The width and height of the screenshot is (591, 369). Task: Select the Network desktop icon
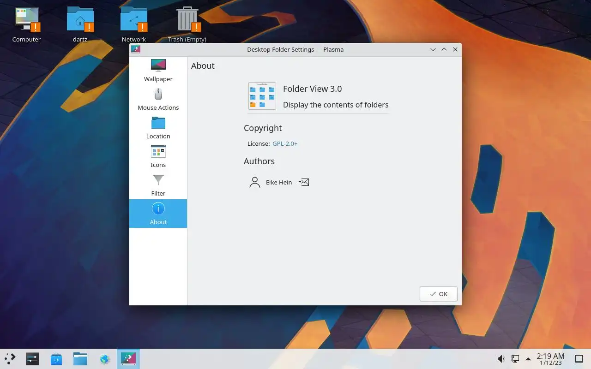pos(134,25)
